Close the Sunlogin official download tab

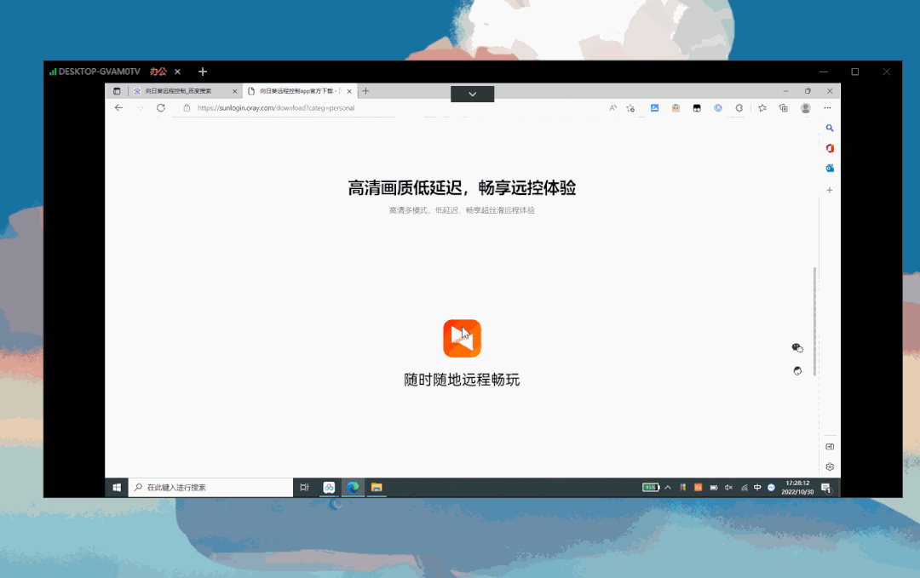point(349,91)
